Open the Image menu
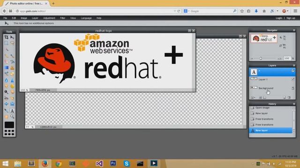Image resolution: width=300 pixels, height=168 pixels. [x=24, y=18]
